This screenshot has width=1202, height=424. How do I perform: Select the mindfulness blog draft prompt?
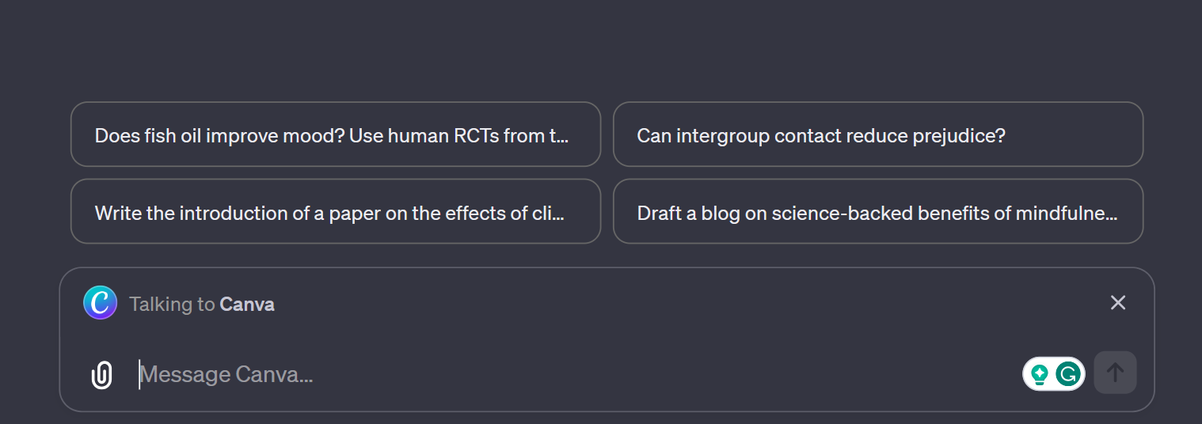(x=878, y=212)
